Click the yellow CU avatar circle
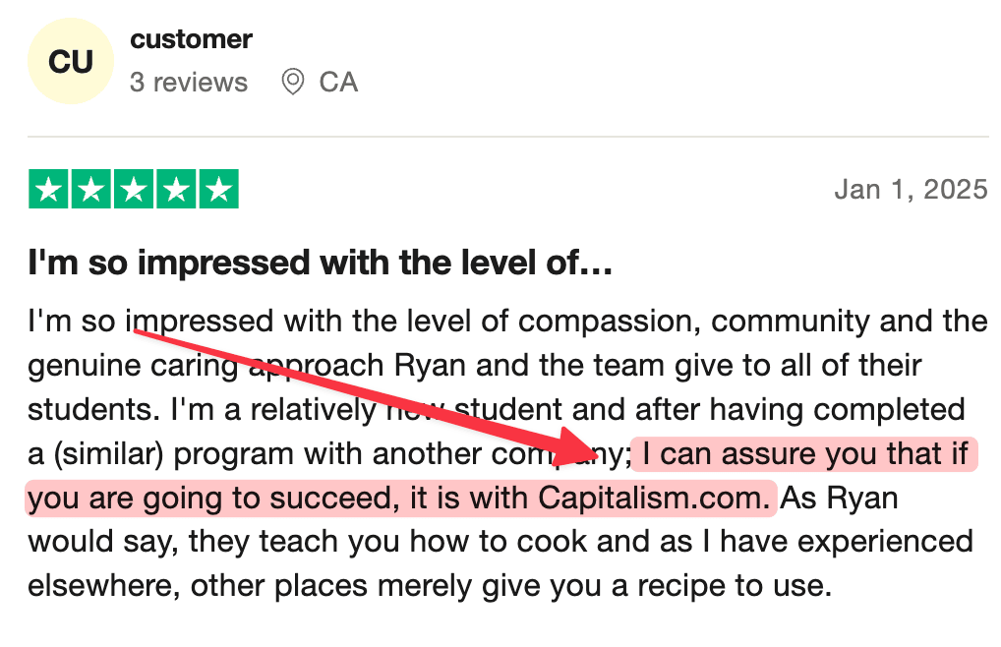 tap(71, 61)
